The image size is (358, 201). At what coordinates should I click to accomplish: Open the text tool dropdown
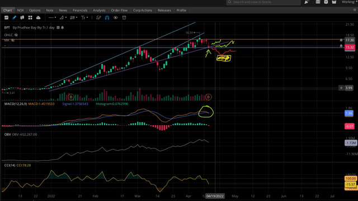tap(84, 17)
